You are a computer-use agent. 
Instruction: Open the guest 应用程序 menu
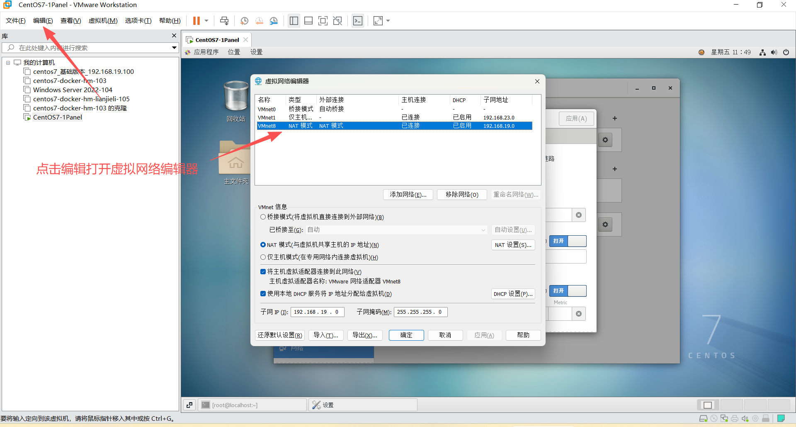pos(202,52)
